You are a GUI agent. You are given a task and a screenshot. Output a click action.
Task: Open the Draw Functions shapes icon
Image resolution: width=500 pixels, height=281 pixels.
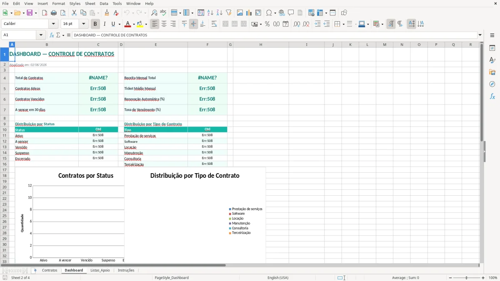[344, 13]
